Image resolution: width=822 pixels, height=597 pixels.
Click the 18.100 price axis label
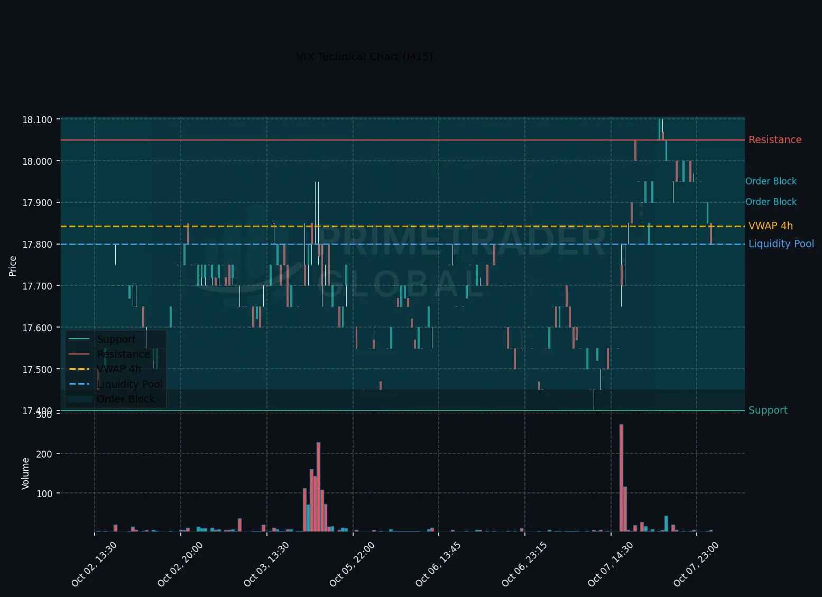[x=37, y=119]
